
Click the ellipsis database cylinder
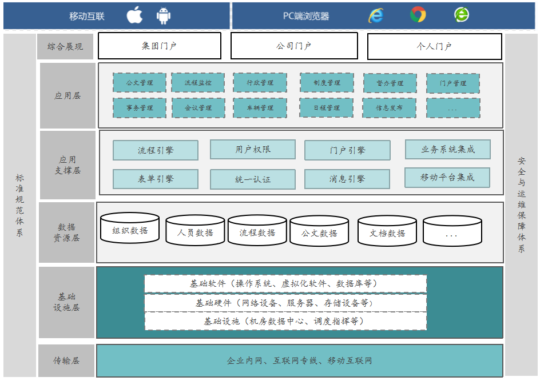click(452, 233)
